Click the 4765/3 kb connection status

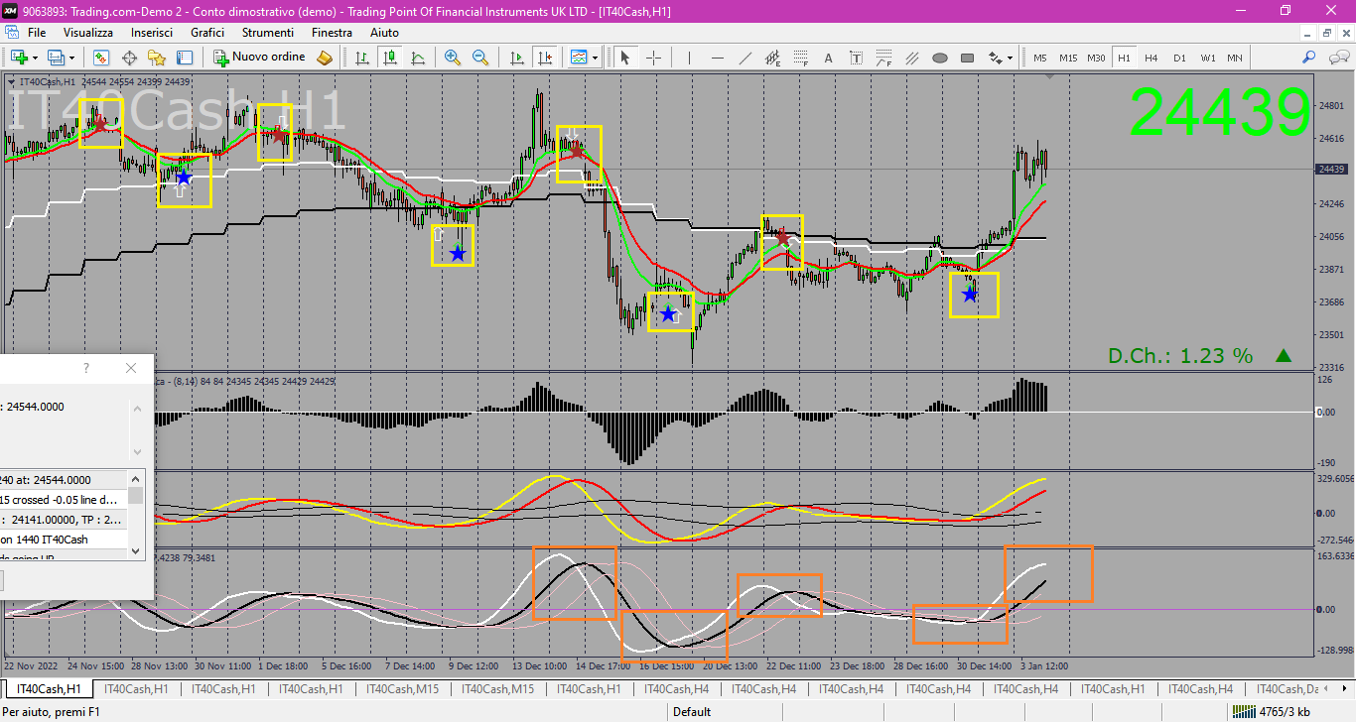[x=1272, y=711]
